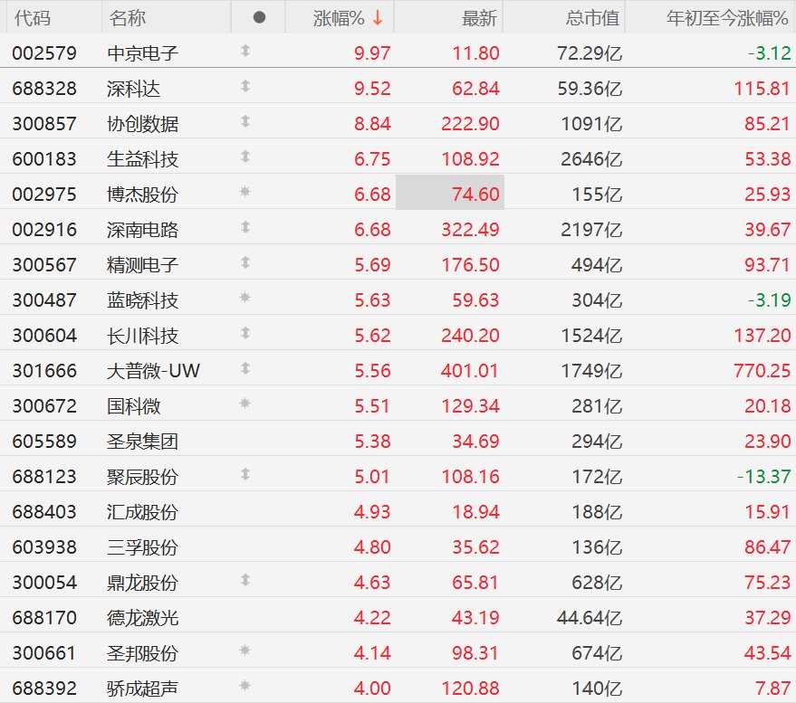Select stock name 深科达

(133, 89)
